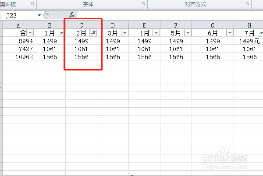Select the 1061 cell in column B
This screenshot has height=176, width=263.
click(50, 49)
